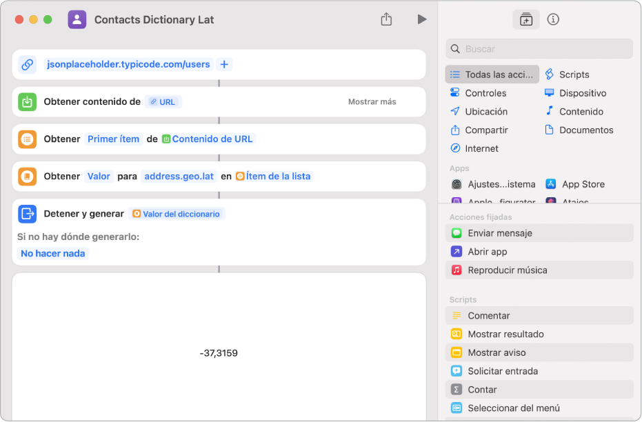This screenshot has height=422, width=642.
Task: Run the shortcut with the play button
Action: (422, 19)
